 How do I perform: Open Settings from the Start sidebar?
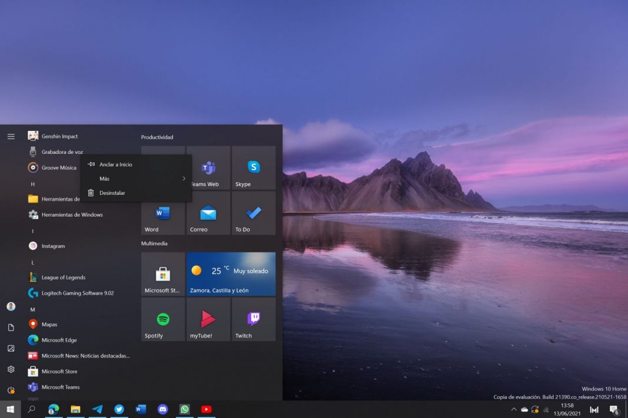click(x=11, y=369)
